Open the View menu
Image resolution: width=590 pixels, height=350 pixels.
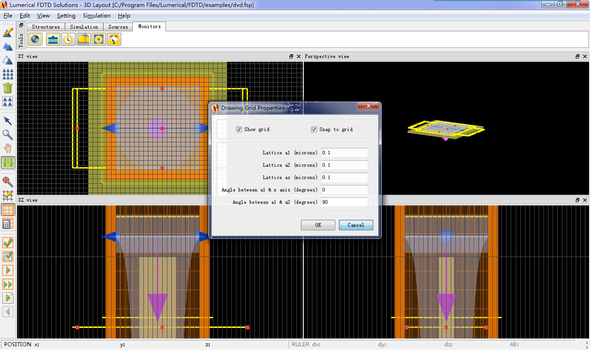click(43, 16)
